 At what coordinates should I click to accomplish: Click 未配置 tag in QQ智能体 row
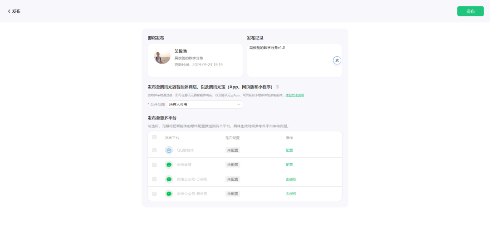pyautogui.click(x=232, y=150)
